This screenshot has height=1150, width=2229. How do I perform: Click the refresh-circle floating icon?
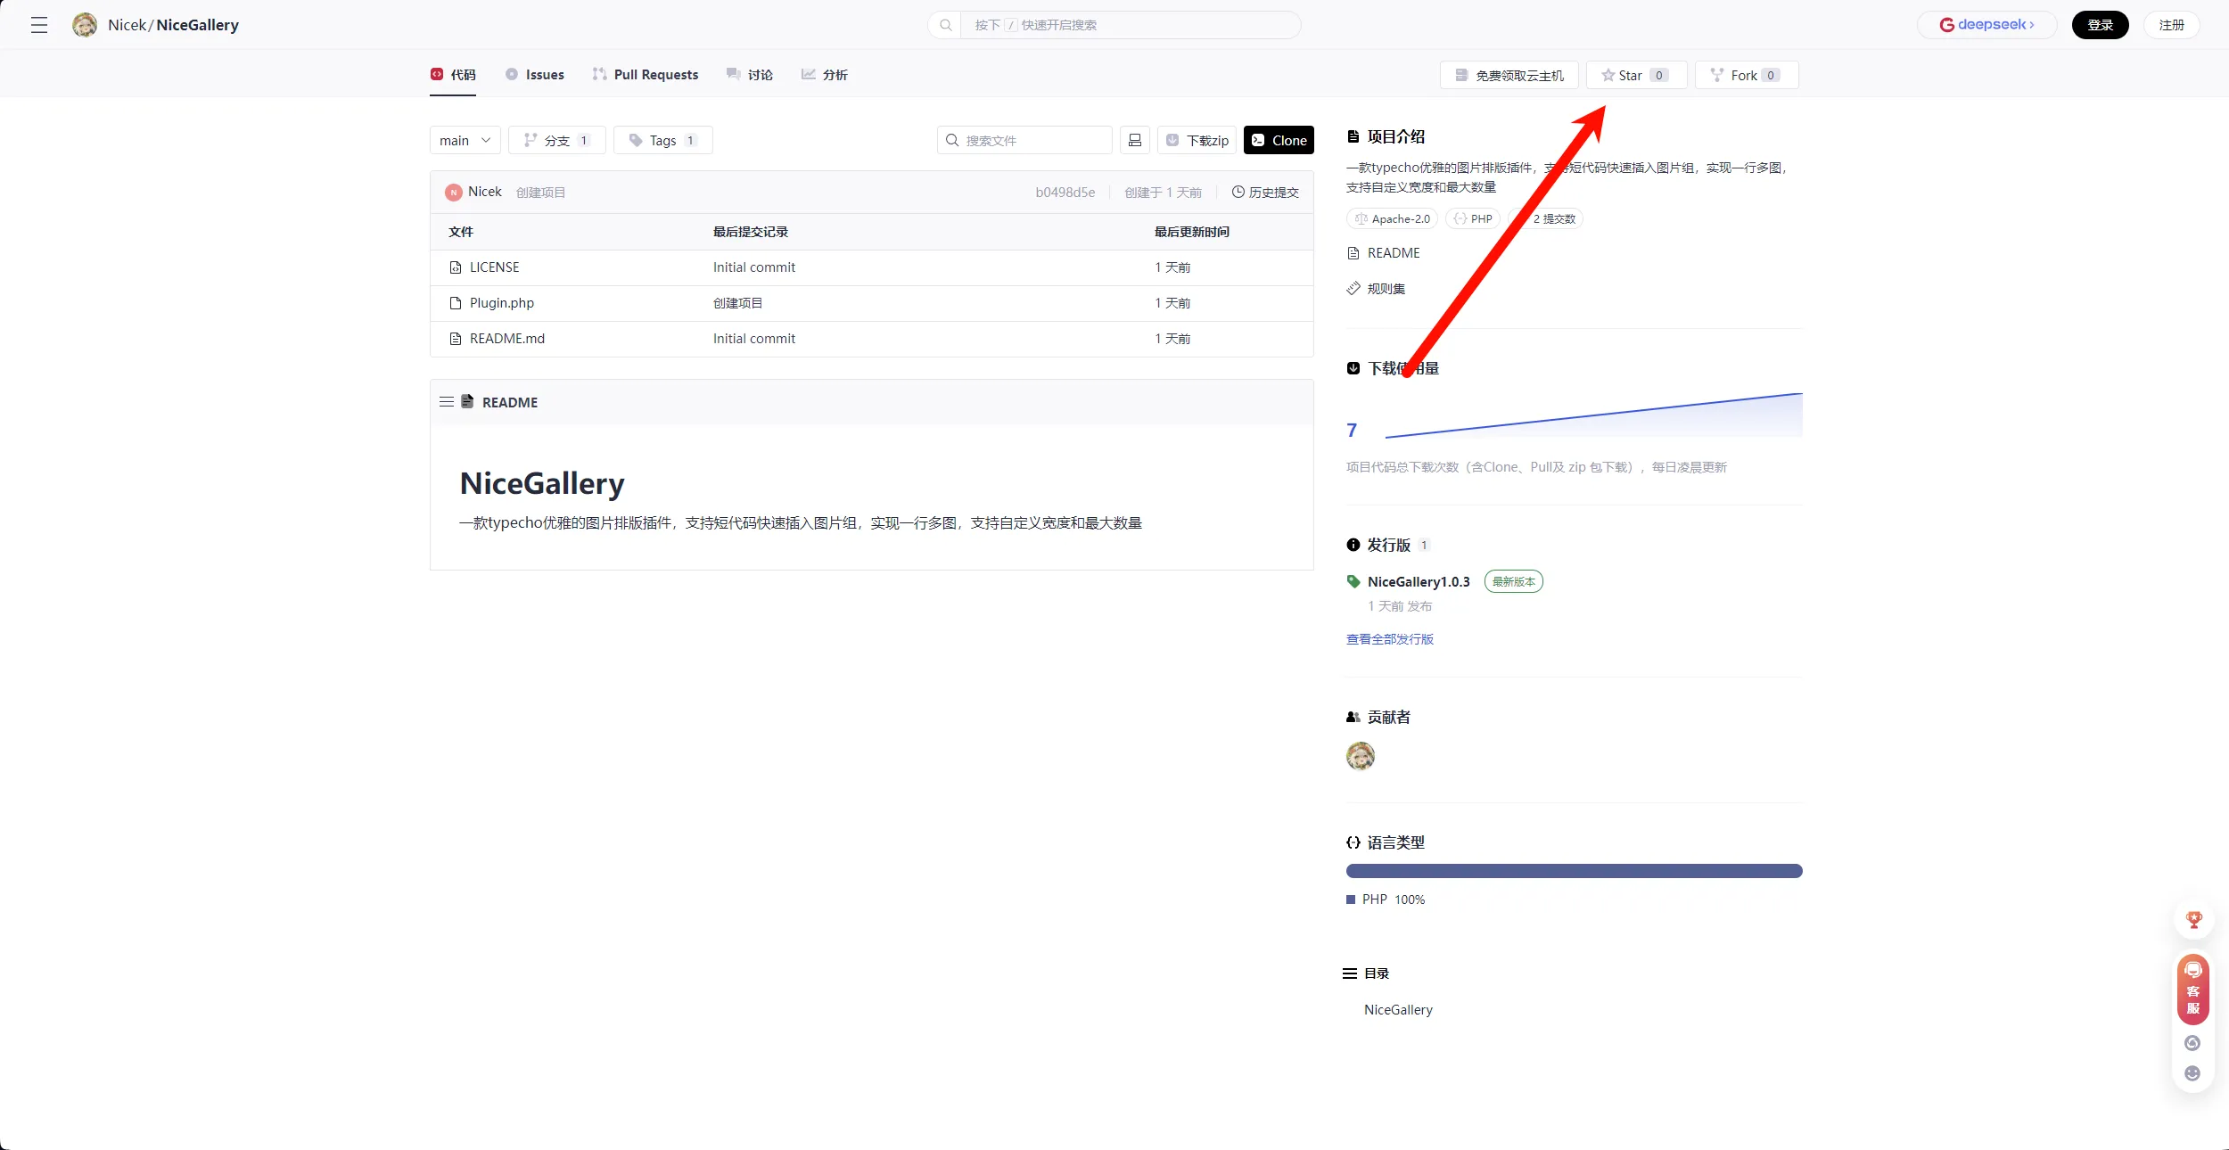coord(2192,1043)
